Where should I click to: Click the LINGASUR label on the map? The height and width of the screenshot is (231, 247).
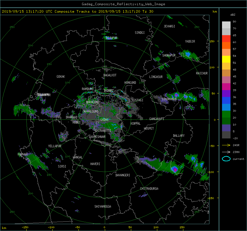click(156, 77)
